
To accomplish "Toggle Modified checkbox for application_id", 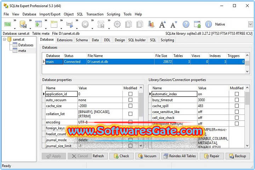I will click(x=130, y=94).
